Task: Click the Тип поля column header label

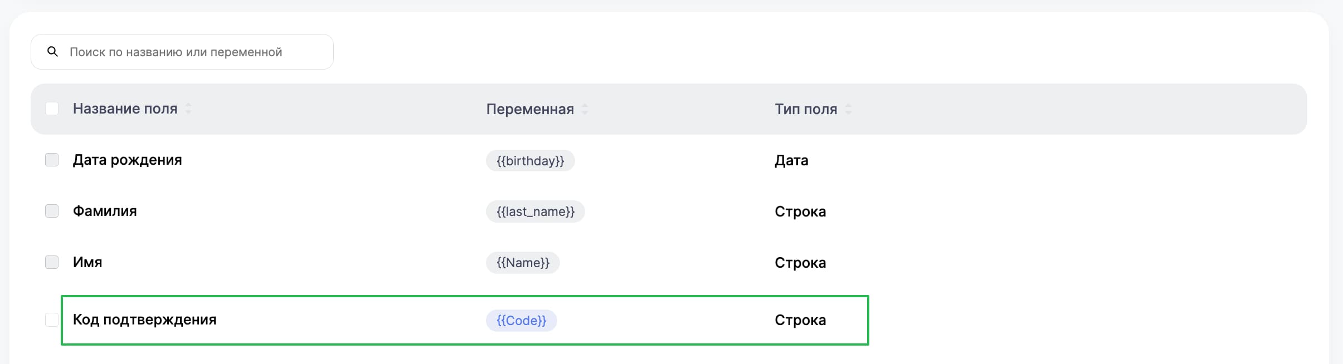Action: [805, 109]
